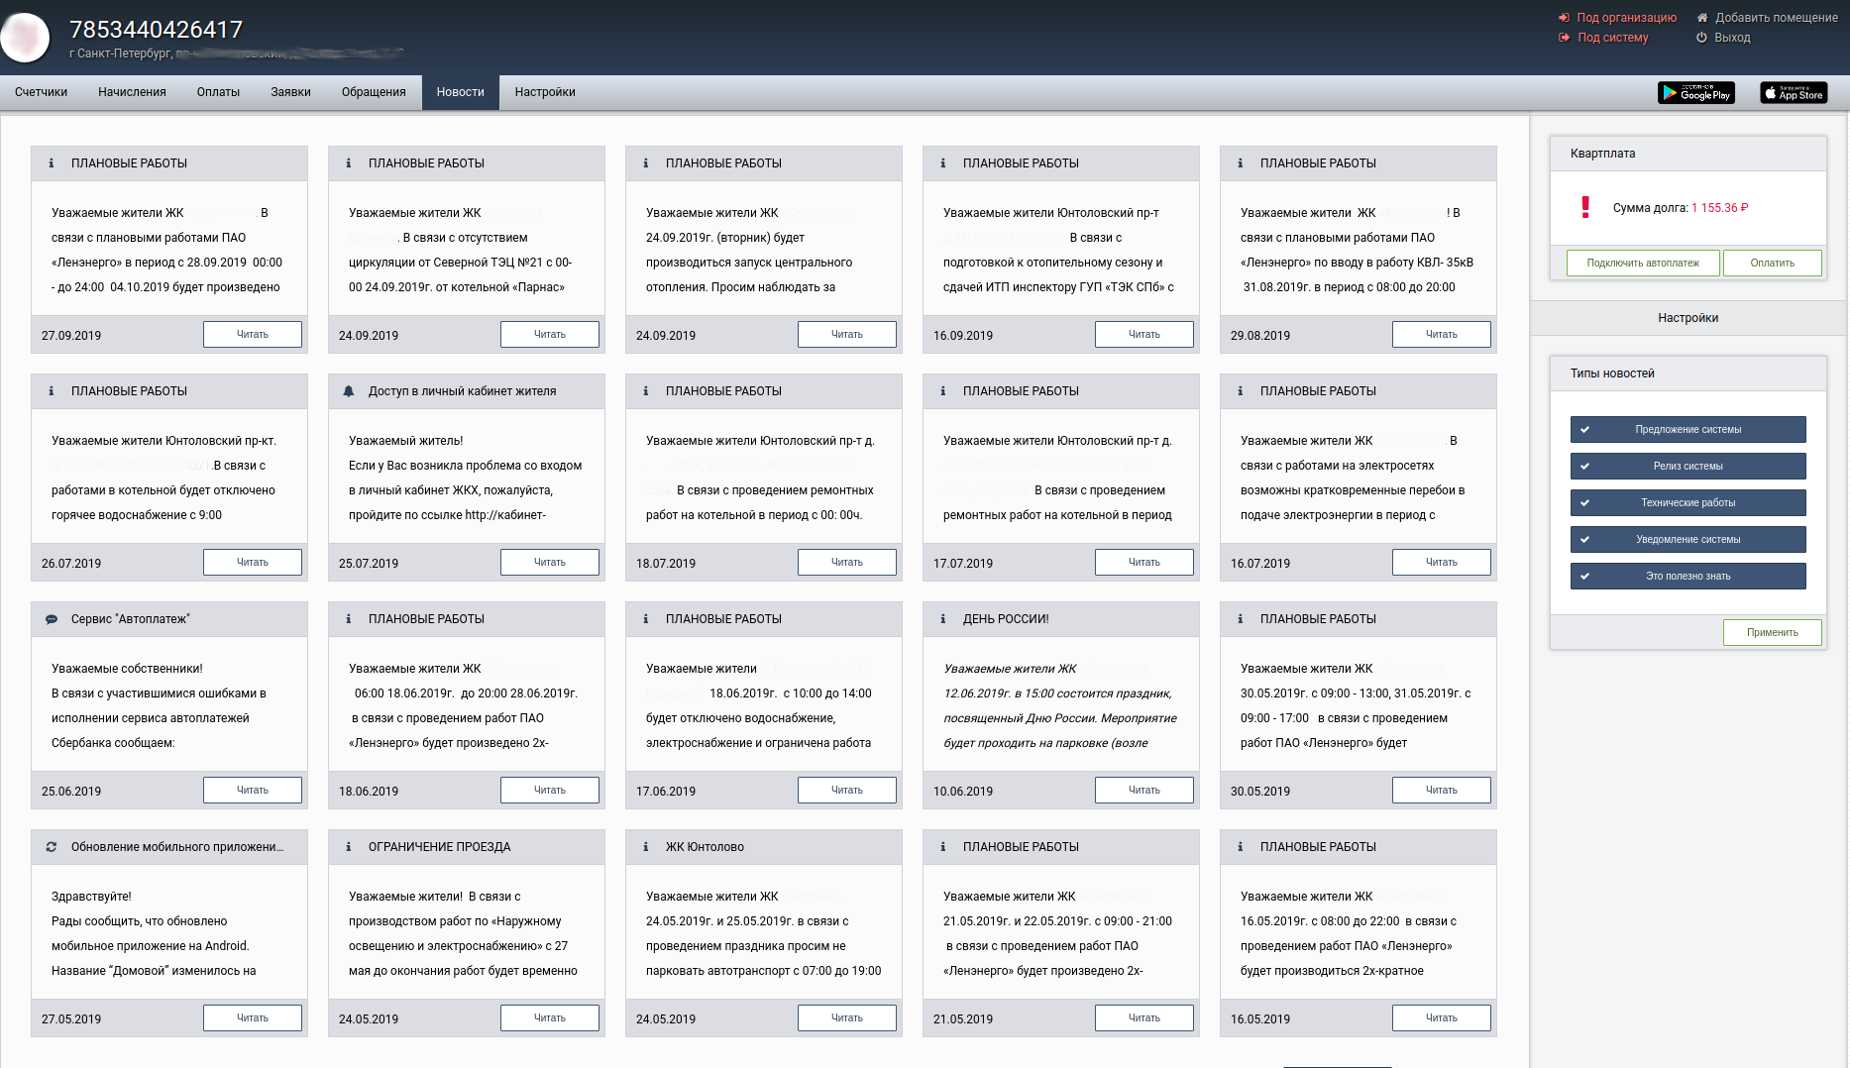Click refresh icon on Обновление мобильного приложения card
The height and width of the screenshot is (1068, 1850).
(x=52, y=847)
